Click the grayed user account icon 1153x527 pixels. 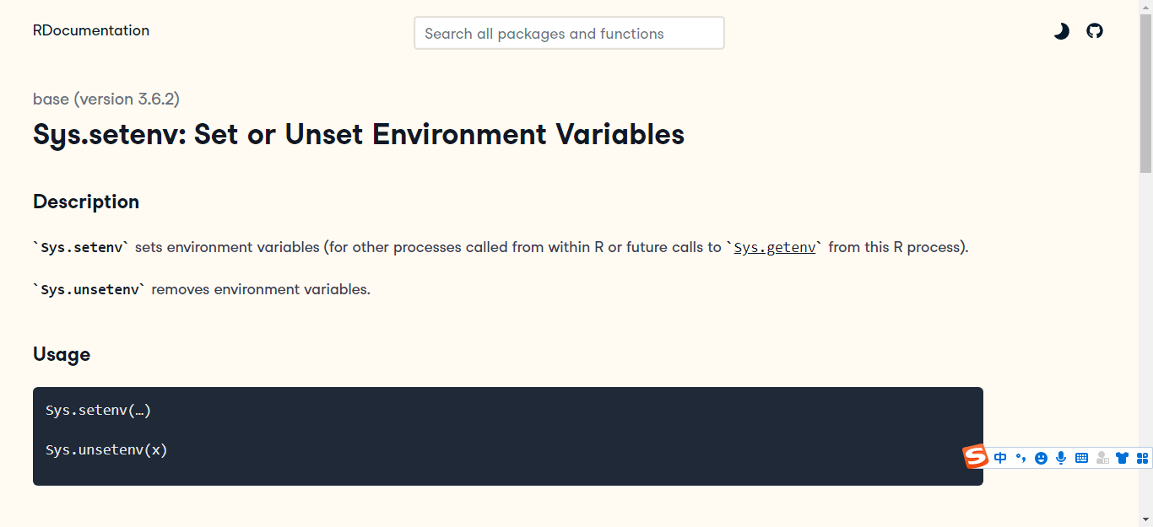point(1102,458)
